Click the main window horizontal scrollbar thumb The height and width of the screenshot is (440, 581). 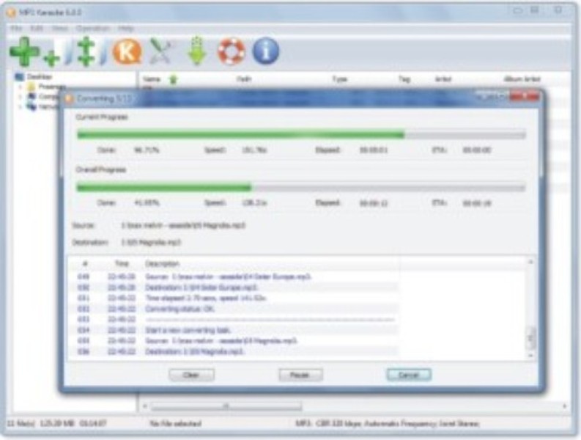[x=226, y=406]
